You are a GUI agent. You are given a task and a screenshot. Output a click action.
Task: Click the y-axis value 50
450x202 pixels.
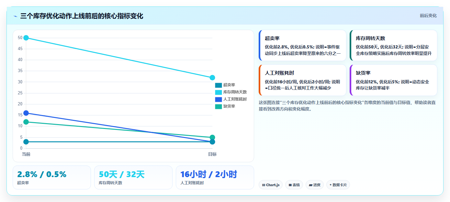click(x=20, y=38)
